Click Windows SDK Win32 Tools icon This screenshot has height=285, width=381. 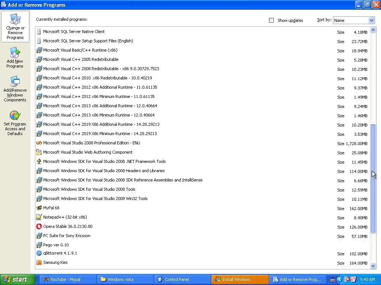(x=39, y=199)
